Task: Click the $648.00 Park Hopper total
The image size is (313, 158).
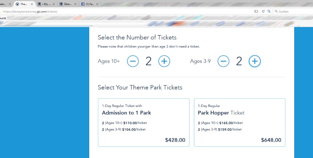Action: tap(271, 140)
